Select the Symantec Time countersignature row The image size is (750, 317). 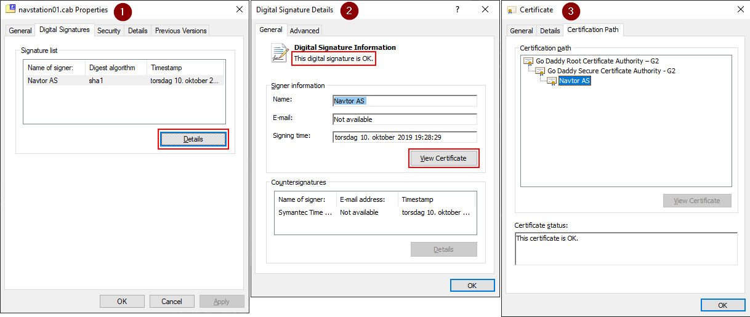pyautogui.click(x=375, y=212)
